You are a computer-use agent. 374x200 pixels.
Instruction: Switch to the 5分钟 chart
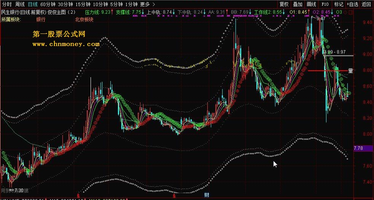point(116,4)
